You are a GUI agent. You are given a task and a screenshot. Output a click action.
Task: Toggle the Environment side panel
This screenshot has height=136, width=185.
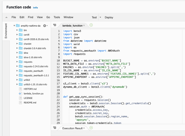(x=6, y=31)
